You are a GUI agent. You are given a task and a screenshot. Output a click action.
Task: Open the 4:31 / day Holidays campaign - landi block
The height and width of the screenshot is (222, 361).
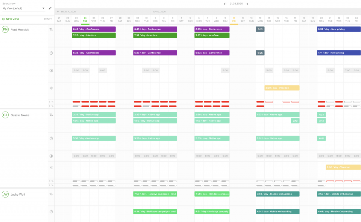(x=155, y=211)
